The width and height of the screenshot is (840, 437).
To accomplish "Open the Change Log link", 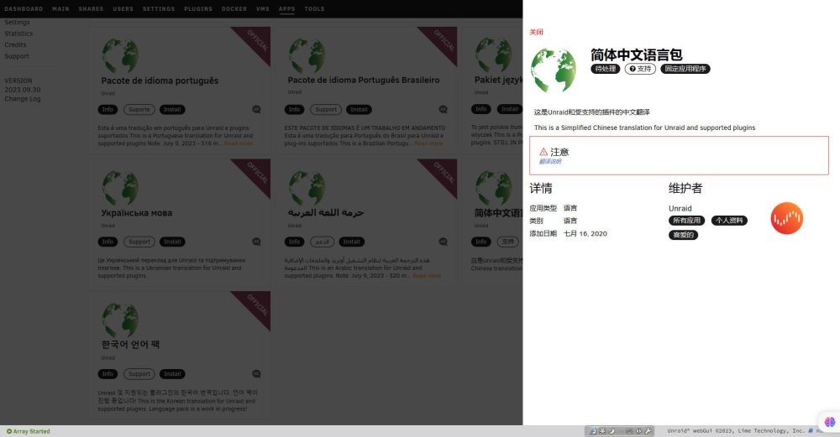I will tap(23, 99).
